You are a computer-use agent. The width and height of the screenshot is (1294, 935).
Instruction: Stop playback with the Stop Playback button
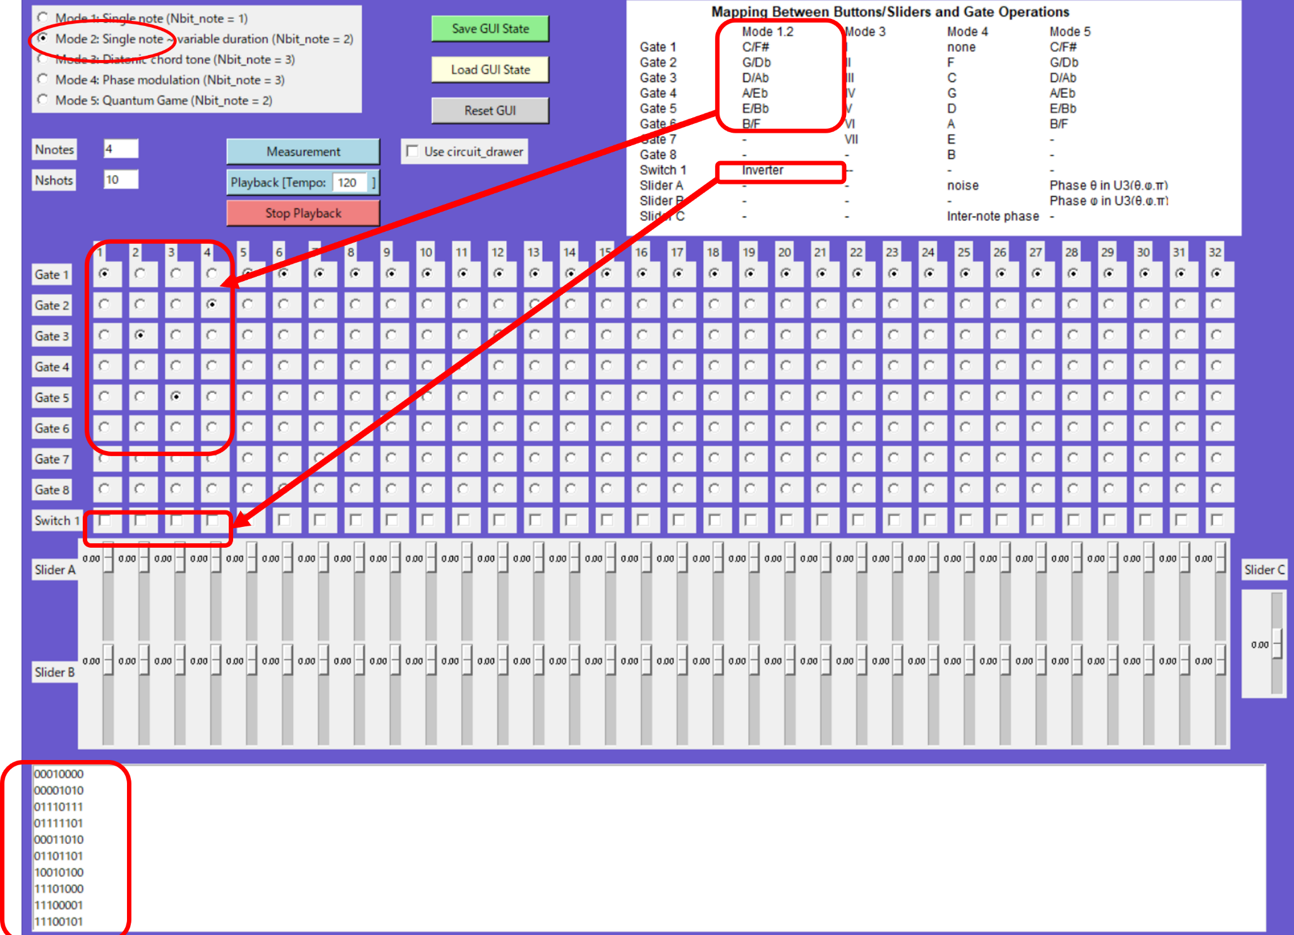303,213
